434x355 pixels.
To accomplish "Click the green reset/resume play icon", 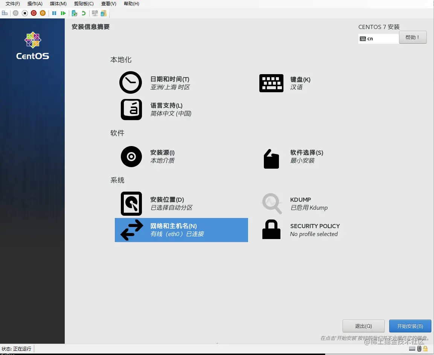I will (x=63, y=13).
